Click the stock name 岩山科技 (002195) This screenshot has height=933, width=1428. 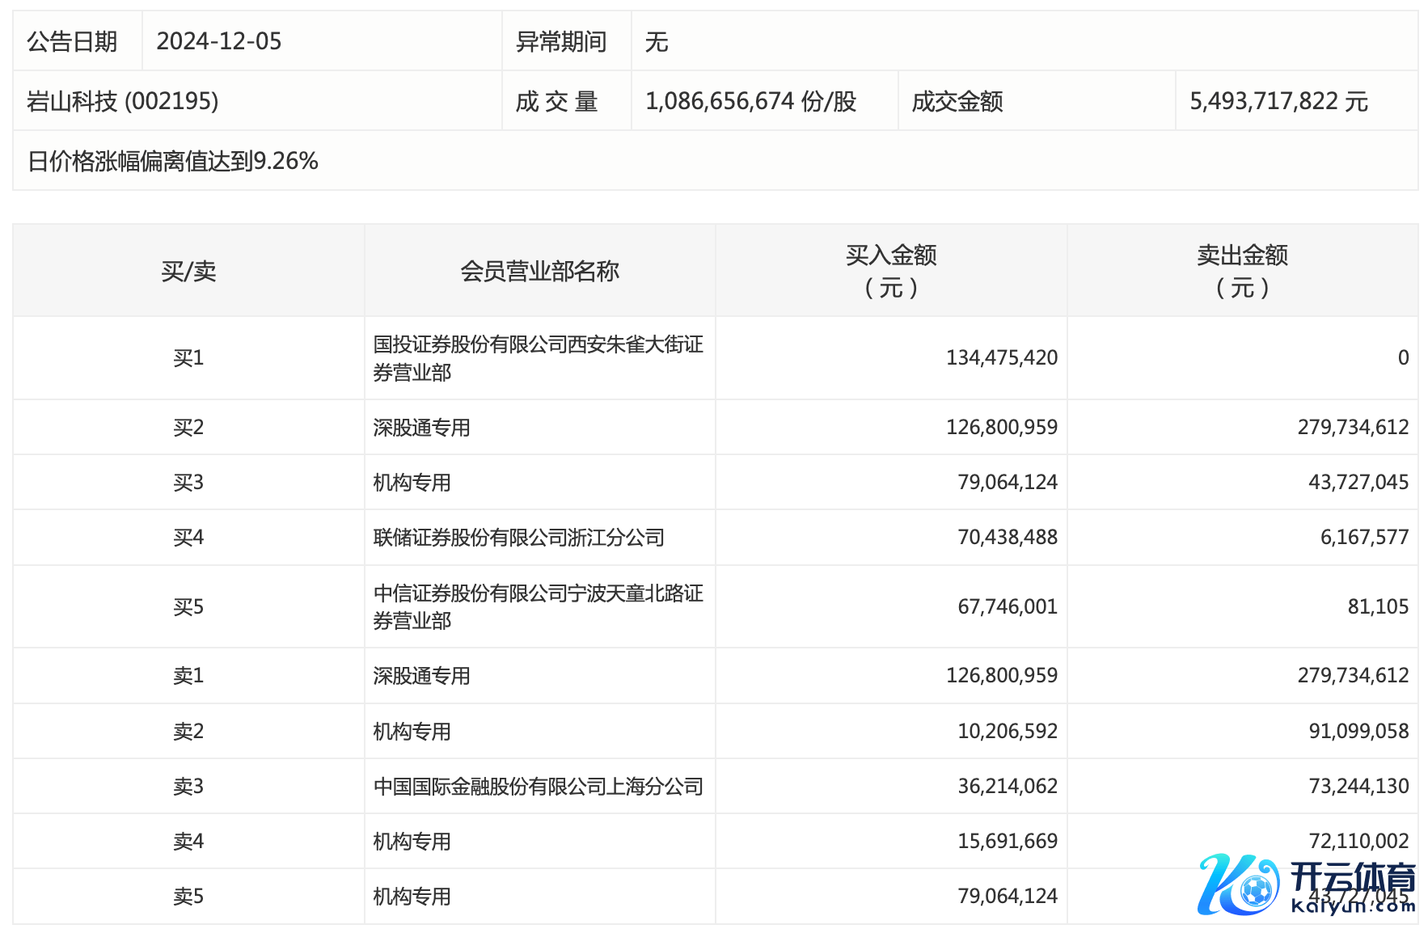click(x=123, y=101)
